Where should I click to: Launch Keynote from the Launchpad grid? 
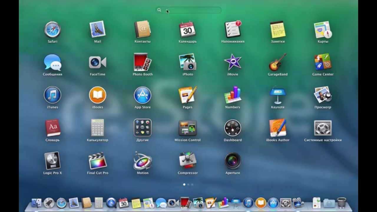pos(277,95)
